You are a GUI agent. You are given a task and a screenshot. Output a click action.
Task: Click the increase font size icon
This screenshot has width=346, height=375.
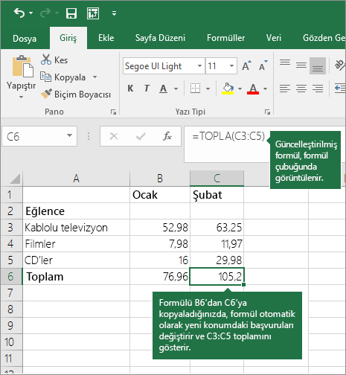[x=246, y=65]
